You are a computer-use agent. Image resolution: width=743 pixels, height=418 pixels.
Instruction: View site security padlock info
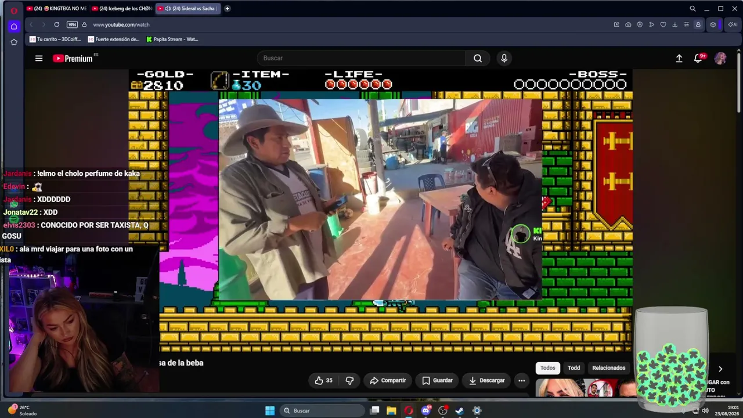(x=84, y=24)
